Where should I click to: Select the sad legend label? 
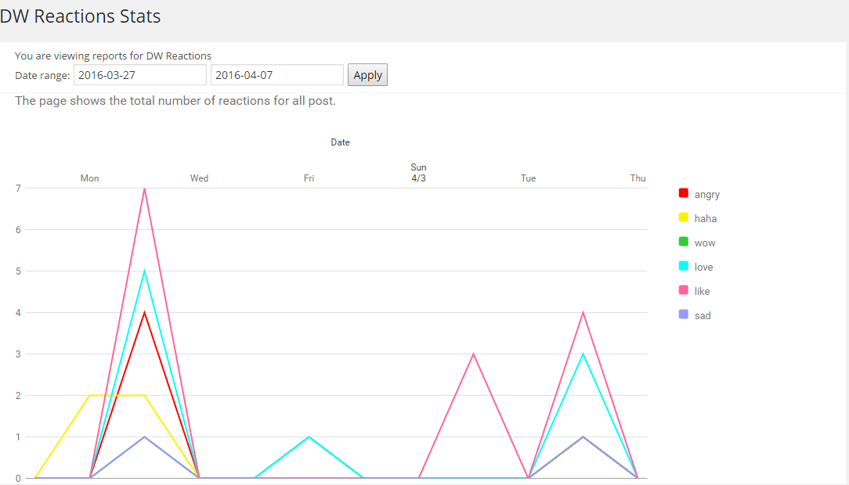[703, 316]
